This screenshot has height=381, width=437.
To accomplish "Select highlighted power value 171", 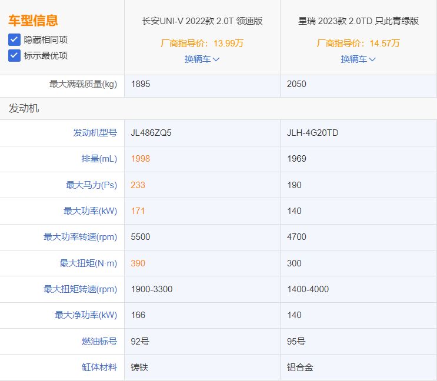I will click(x=138, y=211).
